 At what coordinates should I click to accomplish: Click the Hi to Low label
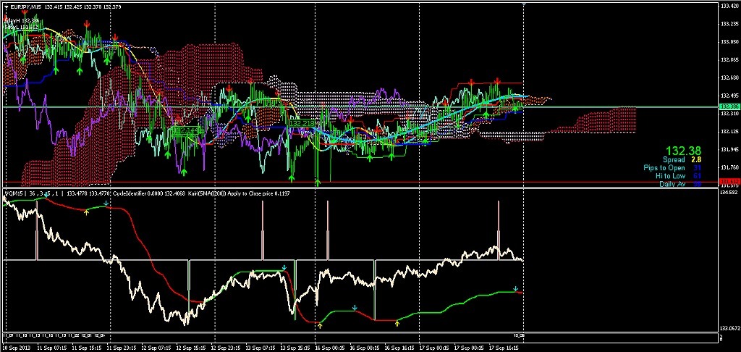[671, 176]
